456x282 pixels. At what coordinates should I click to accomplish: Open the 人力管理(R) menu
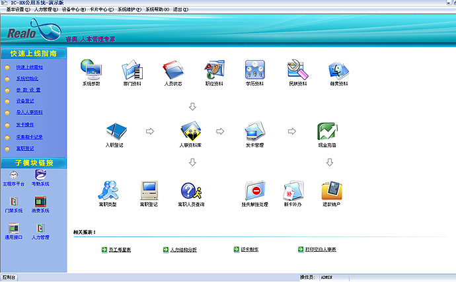click(x=46, y=9)
